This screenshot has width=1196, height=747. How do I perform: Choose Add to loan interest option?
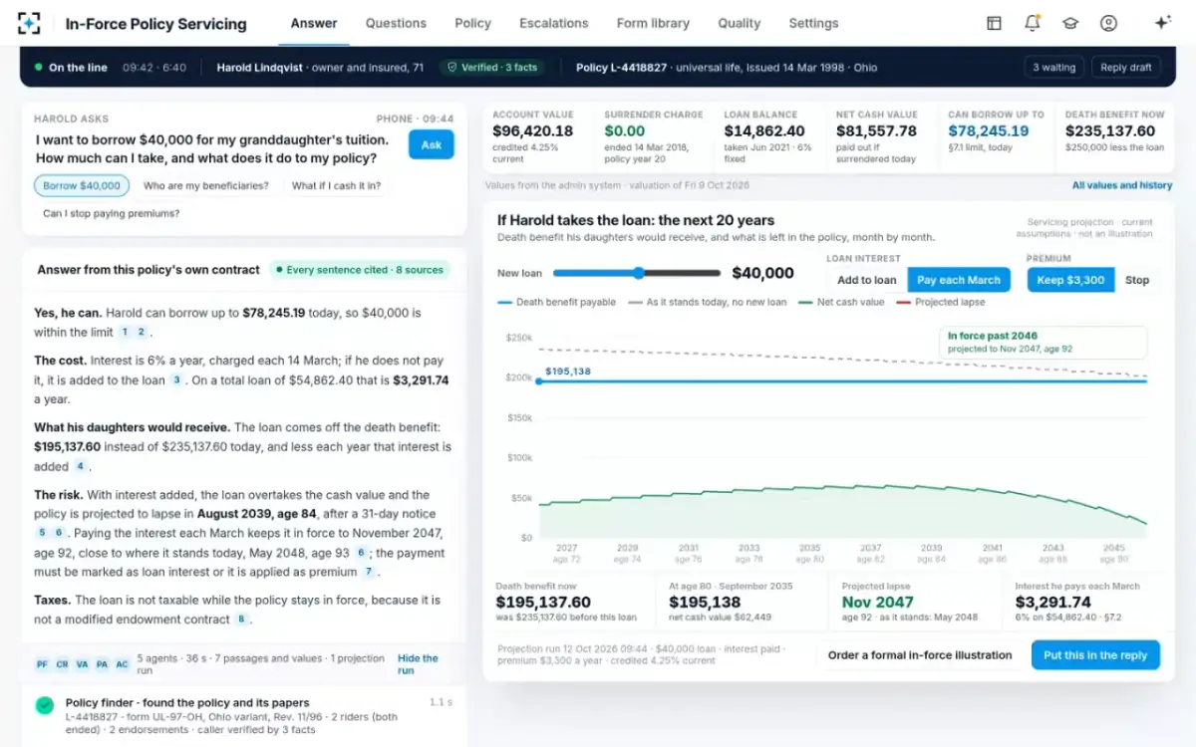click(x=866, y=280)
